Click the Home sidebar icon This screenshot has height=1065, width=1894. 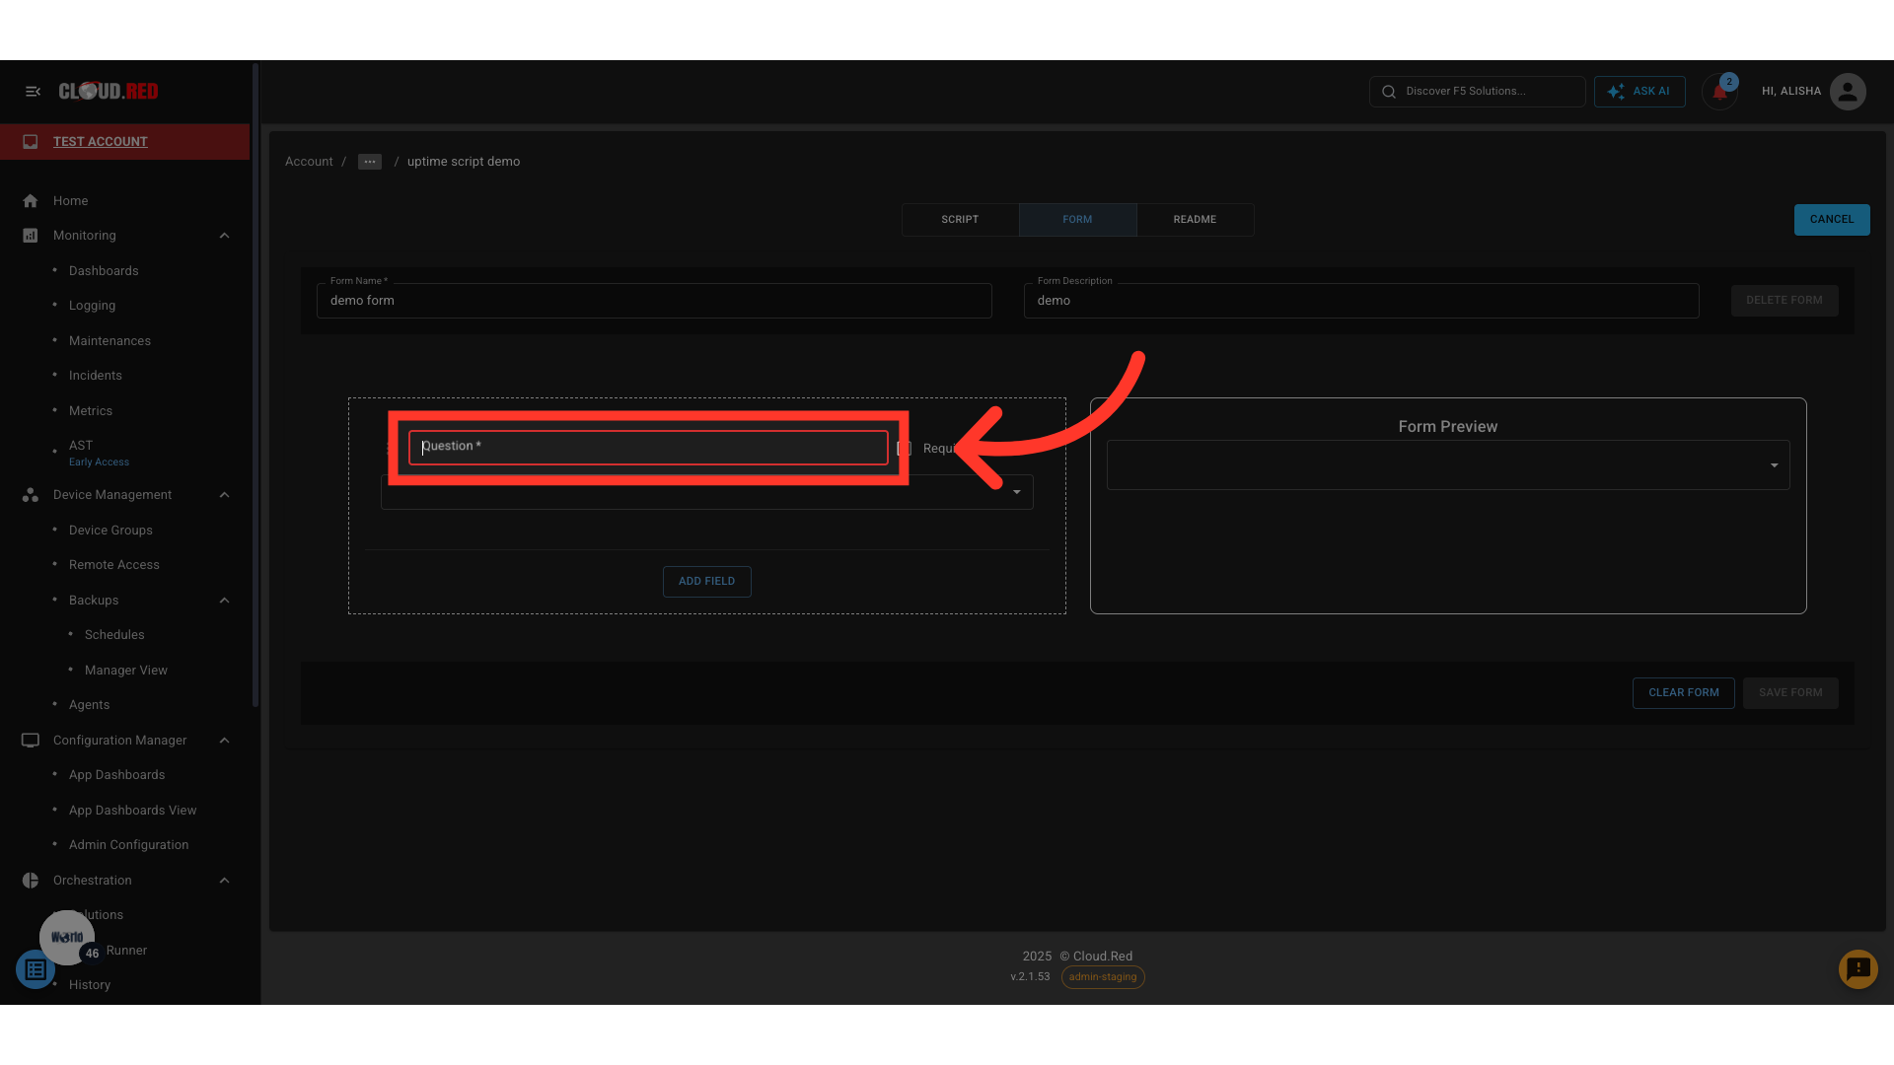click(31, 201)
